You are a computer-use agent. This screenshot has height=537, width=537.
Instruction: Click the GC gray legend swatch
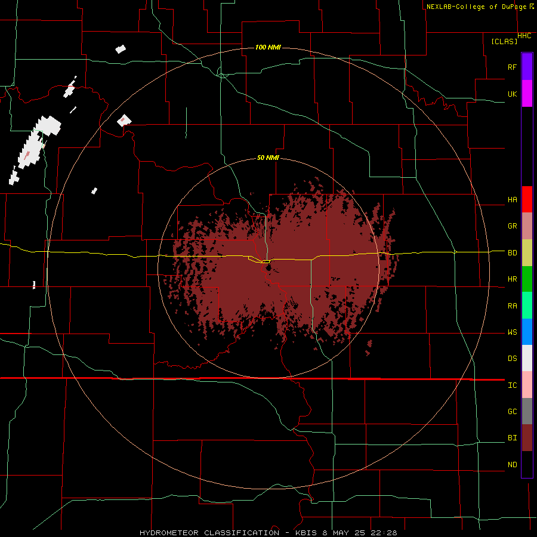tap(527, 411)
